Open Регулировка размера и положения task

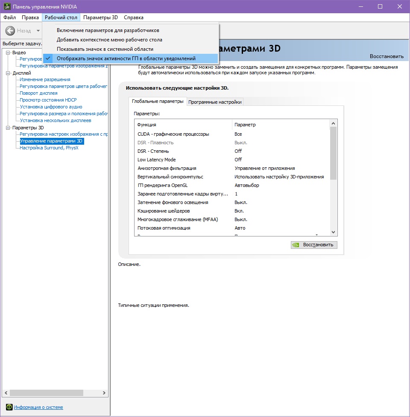click(63, 114)
